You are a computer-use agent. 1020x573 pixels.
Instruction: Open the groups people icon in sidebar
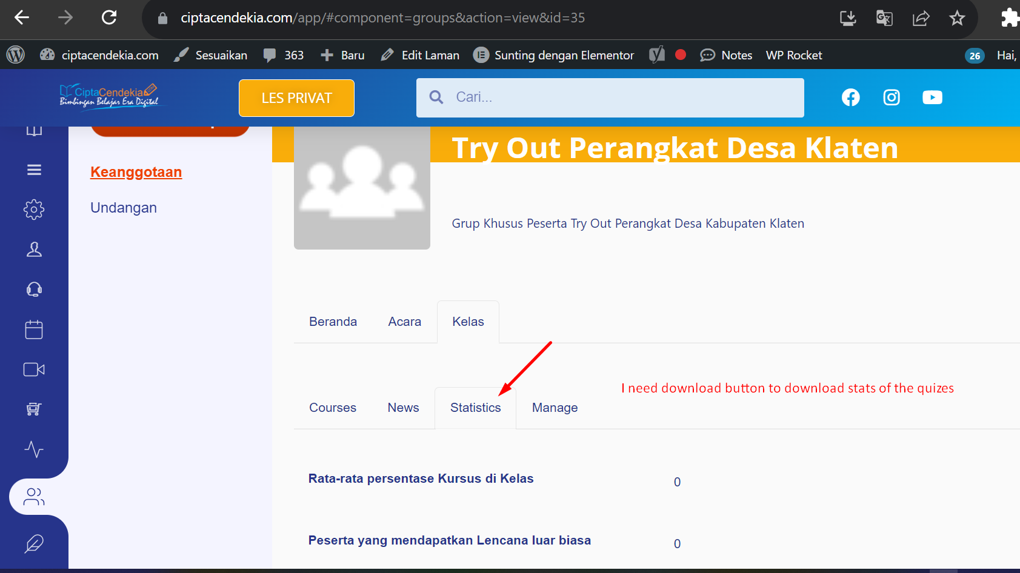click(x=34, y=497)
